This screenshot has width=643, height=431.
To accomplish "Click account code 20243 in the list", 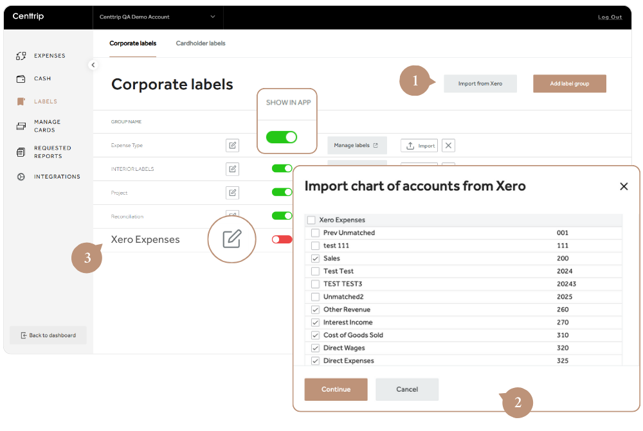I will tap(566, 284).
